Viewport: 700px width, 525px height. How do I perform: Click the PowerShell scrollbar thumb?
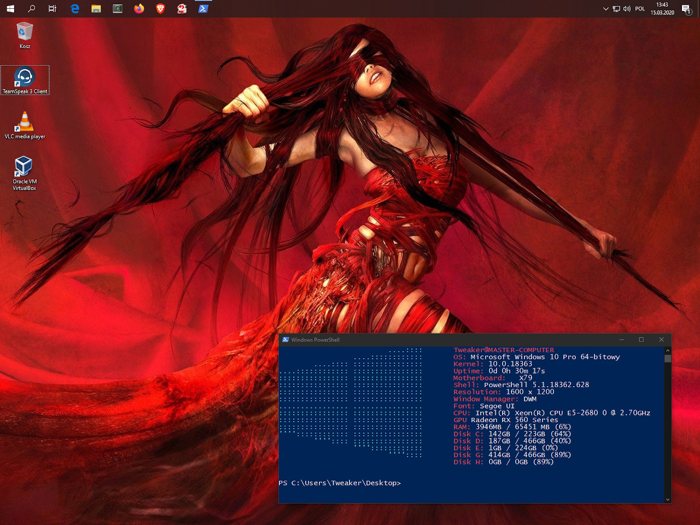668,358
